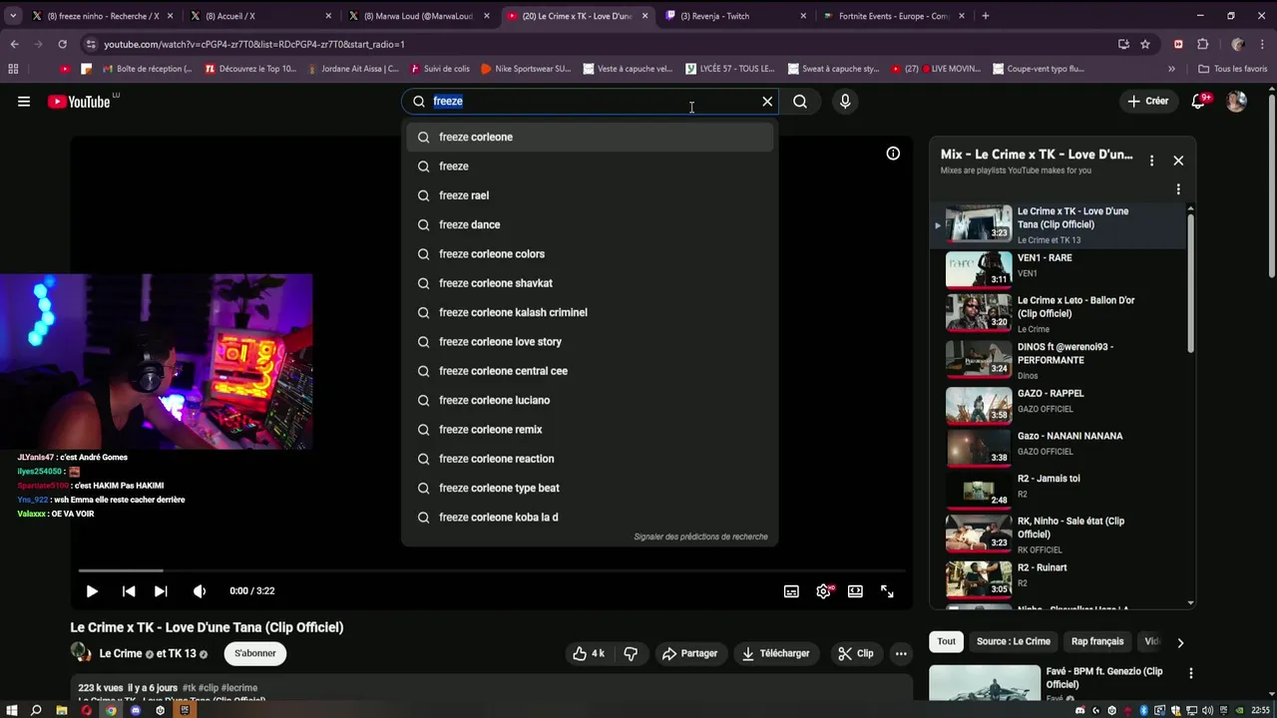Bookmark this page with star
Viewport: 1277px width, 718px height.
(1145, 44)
